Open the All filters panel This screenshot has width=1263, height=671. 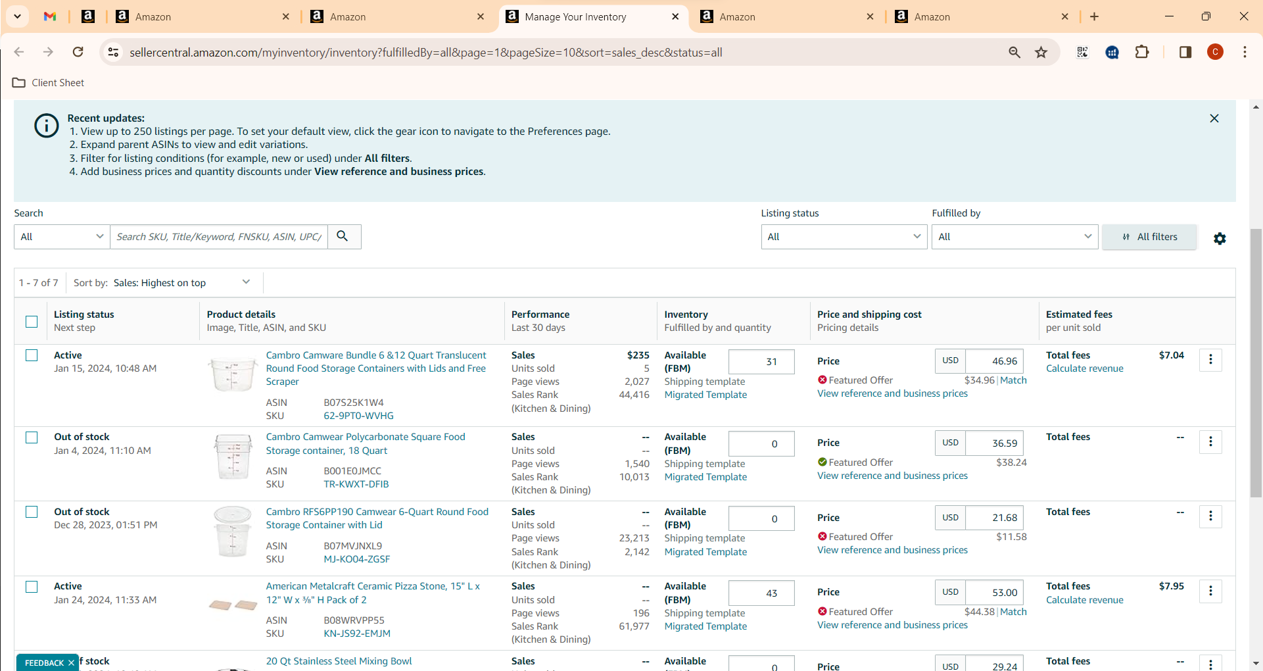pyautogui.click(x=1149, y=237)
